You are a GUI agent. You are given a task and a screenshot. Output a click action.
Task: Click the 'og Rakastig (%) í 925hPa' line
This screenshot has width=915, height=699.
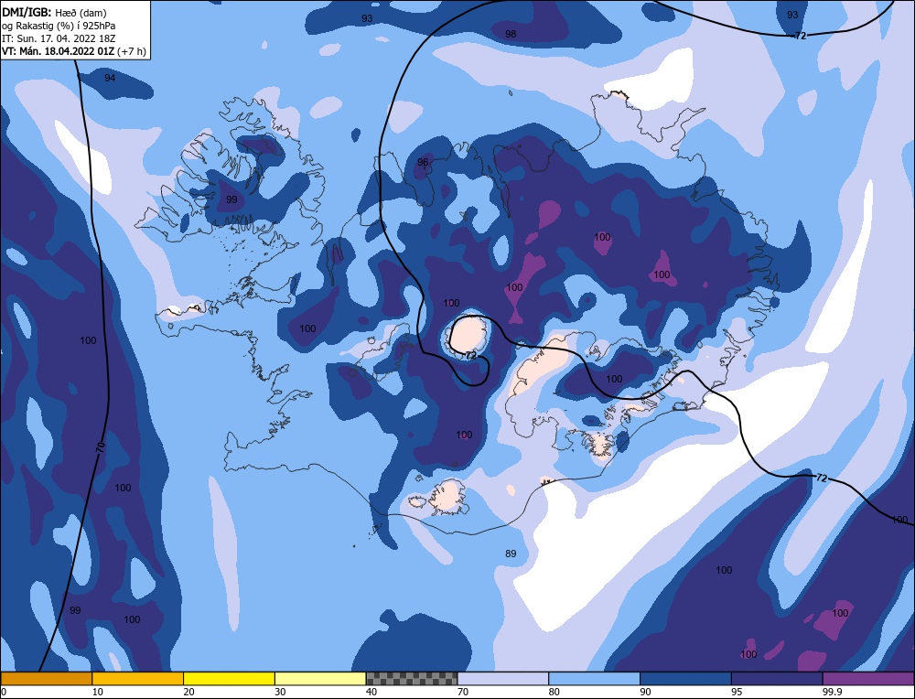[x=59, y=26]
